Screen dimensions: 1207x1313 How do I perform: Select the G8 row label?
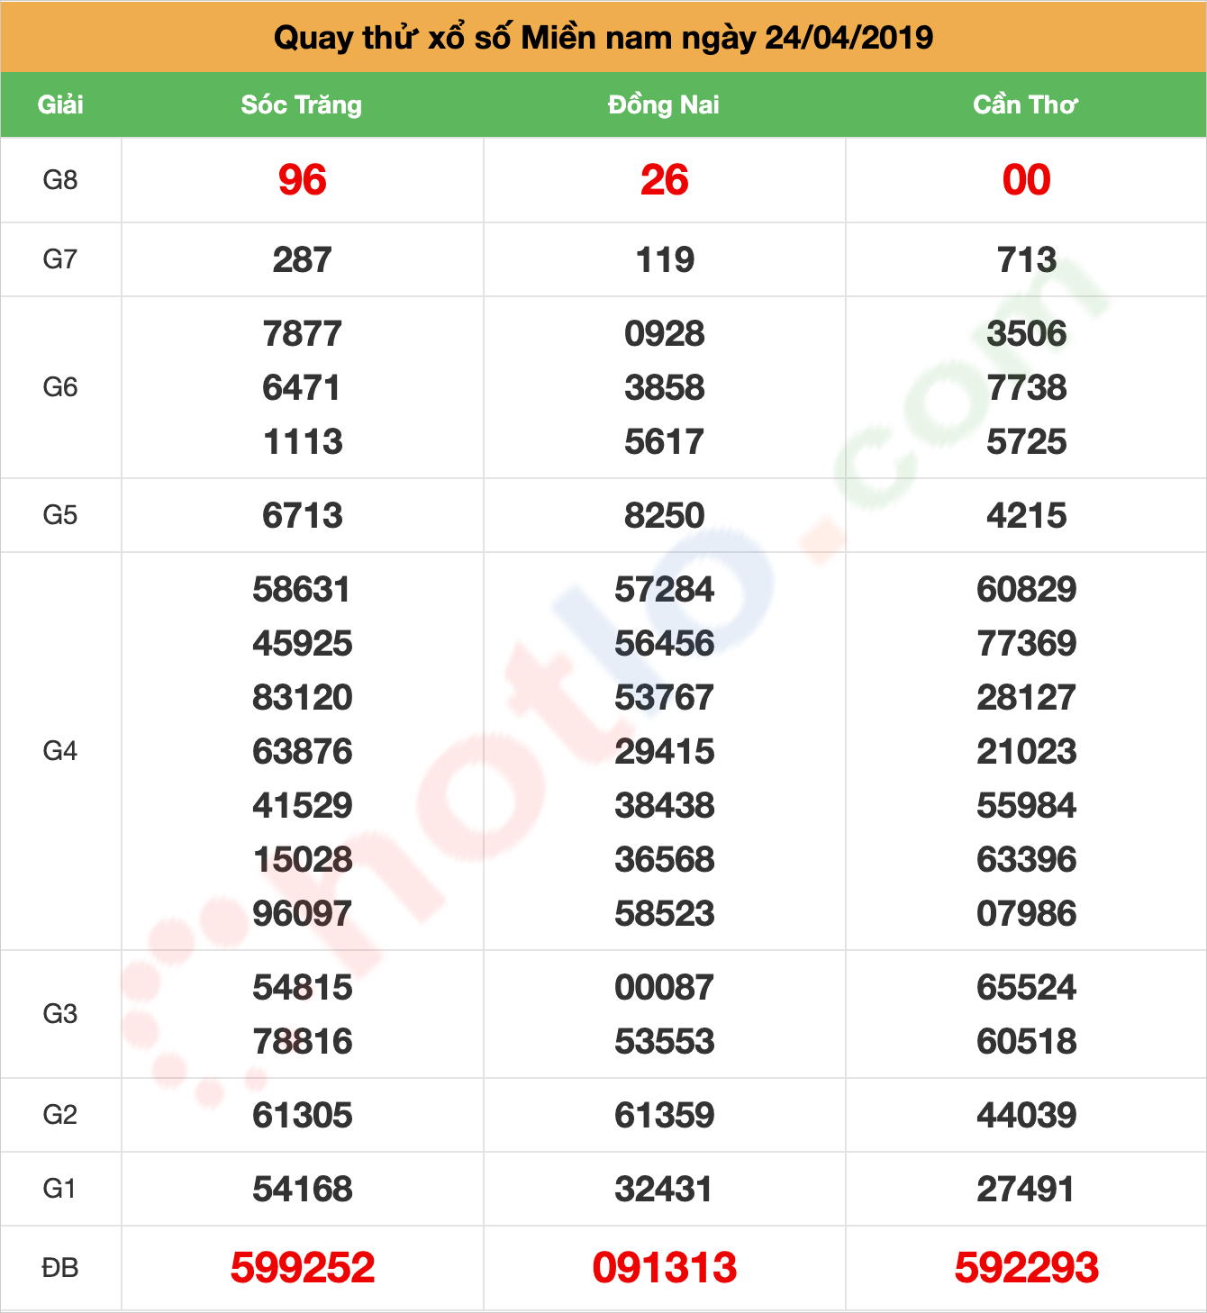[60, 180]
